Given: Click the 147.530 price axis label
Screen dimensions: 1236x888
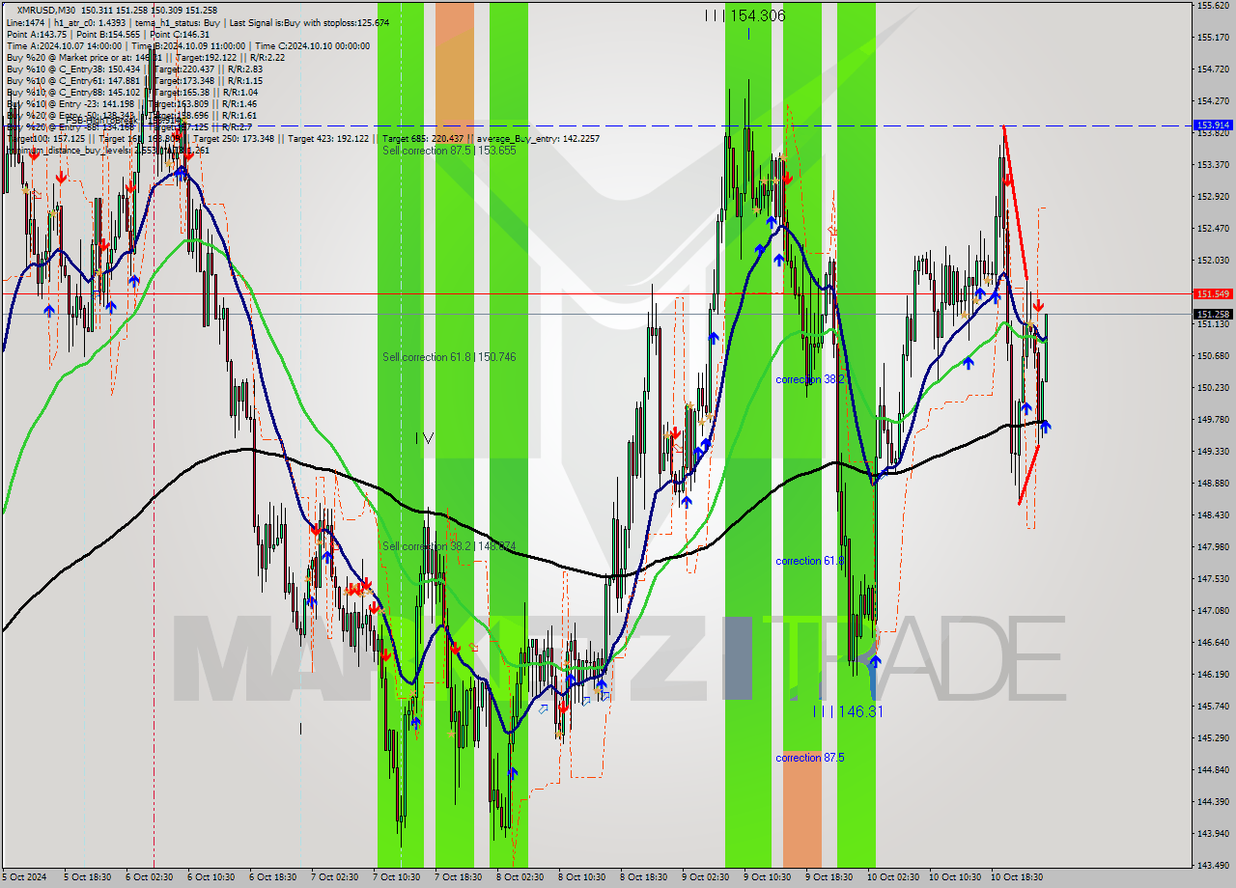Looking at the screenshot, I should [x=1213, y=579].
